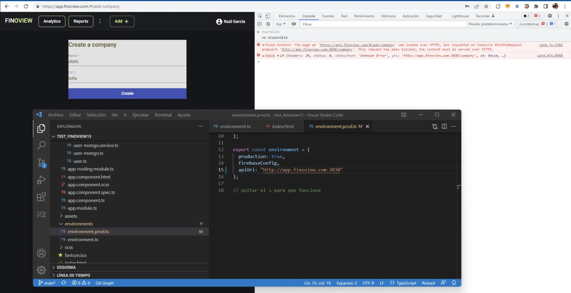This screenshot has width=571, height=293.
Task: Toggle the live expression eye icon
Action: coord(294,24)
